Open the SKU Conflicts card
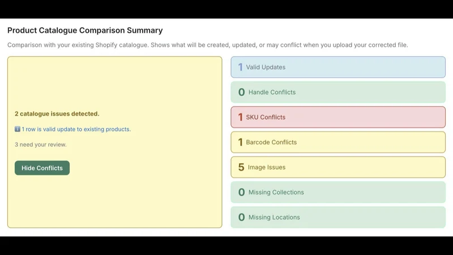The image size is (453, 255). pos(338,117)
